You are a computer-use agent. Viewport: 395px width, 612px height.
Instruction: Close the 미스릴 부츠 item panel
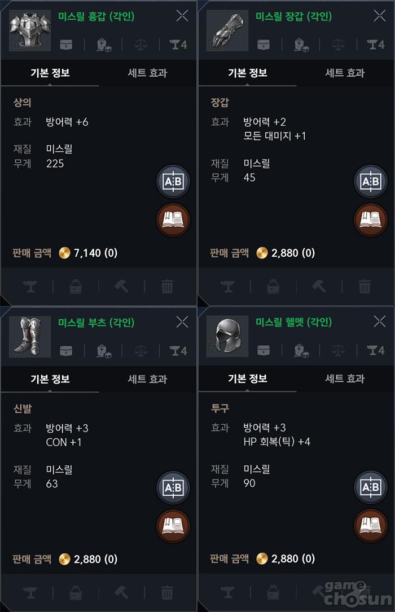click(182, 322)
